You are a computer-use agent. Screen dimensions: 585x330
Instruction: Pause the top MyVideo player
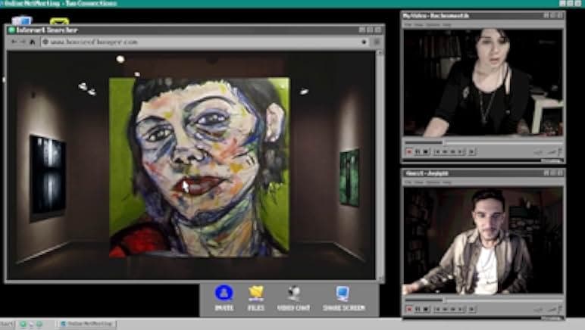point(417,151)
